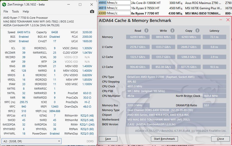Click the MCLK value 3200.00
Image resolution: width=232 pixels, height=146 pixels.
pyautogui.click(x=87, y=32)
